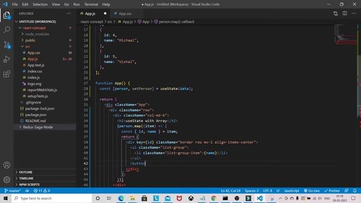Split the editor to the right
The image size is (361, 203).
pos(345,14)
